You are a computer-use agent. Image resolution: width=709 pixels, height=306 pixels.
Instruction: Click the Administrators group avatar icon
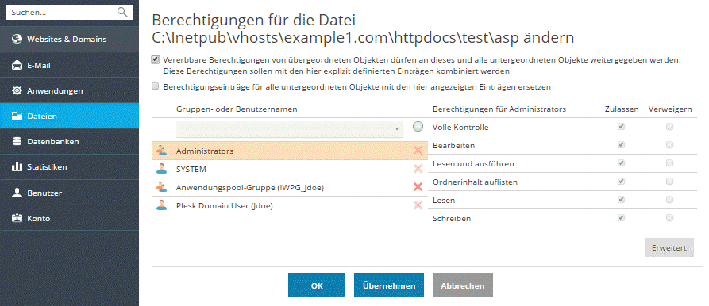[x=161, y=151]
